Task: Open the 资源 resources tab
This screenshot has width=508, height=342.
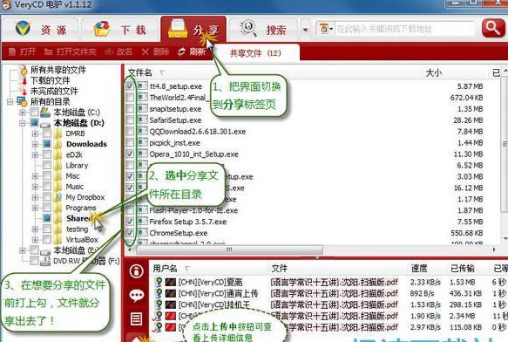Action: 41,30
